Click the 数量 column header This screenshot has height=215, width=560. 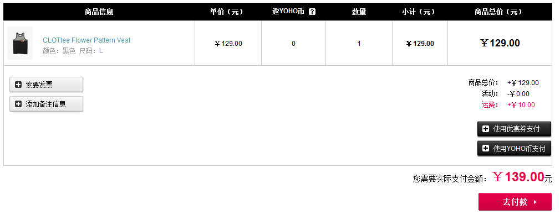(359, 12)
